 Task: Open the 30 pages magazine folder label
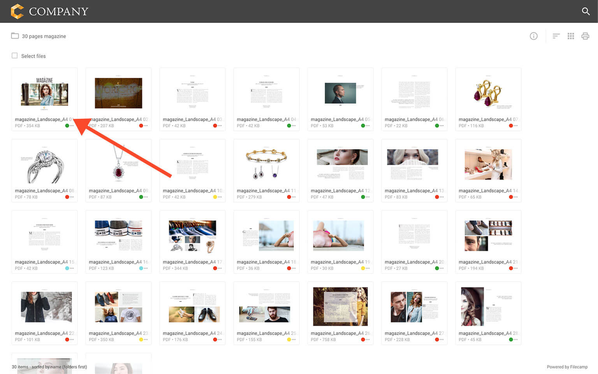coord(44,36)
